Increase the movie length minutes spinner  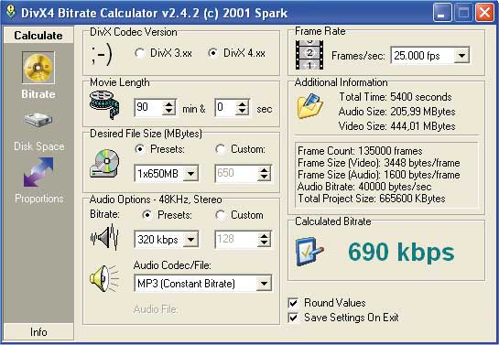pyautogui.click(x=168, y=104)
